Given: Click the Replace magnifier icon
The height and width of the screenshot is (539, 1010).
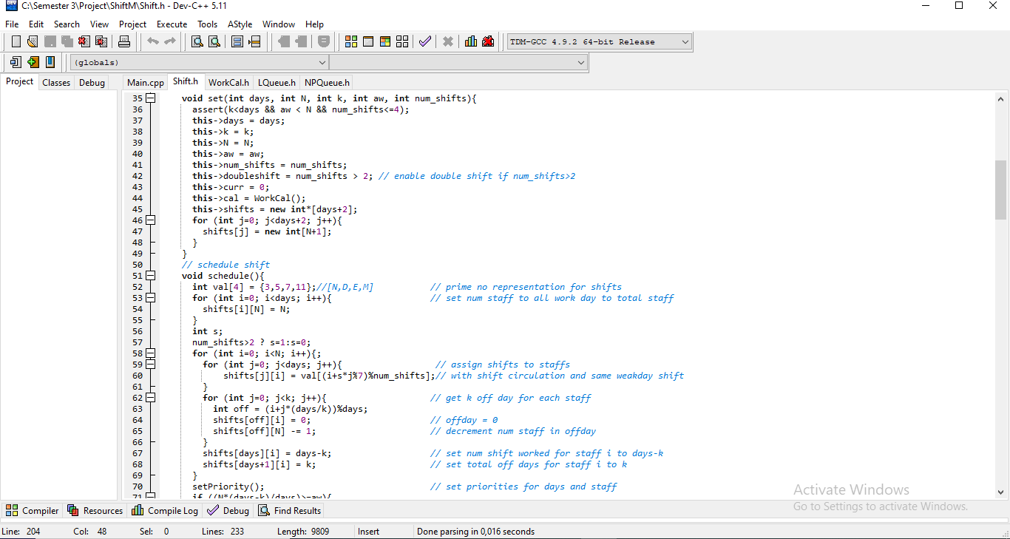Looking at the screenshot, I should (214, 41).
